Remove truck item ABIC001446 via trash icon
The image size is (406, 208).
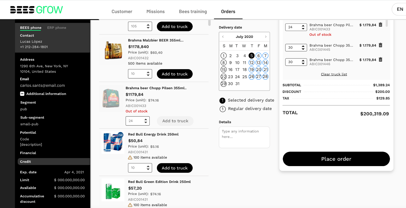(380, 60)
